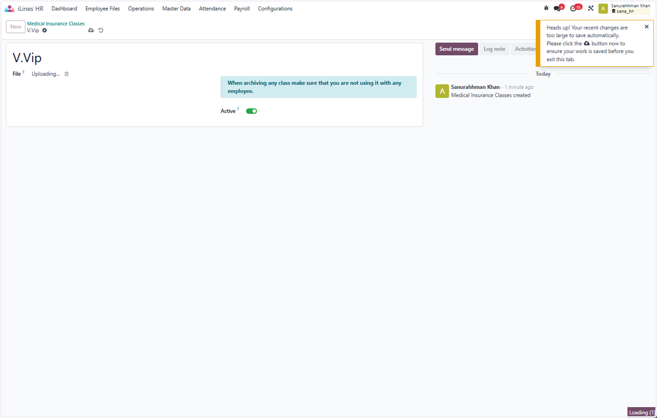The height and width of the screenshot is (418, 657).
Task: Click the Loading (1) indicator
Action: coord(642,413)
